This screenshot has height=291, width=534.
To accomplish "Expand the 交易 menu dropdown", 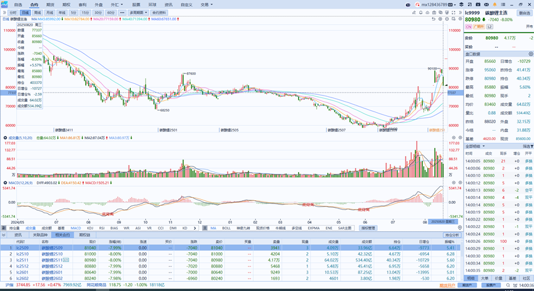I will pyautogui.click(x=206, y=4).
